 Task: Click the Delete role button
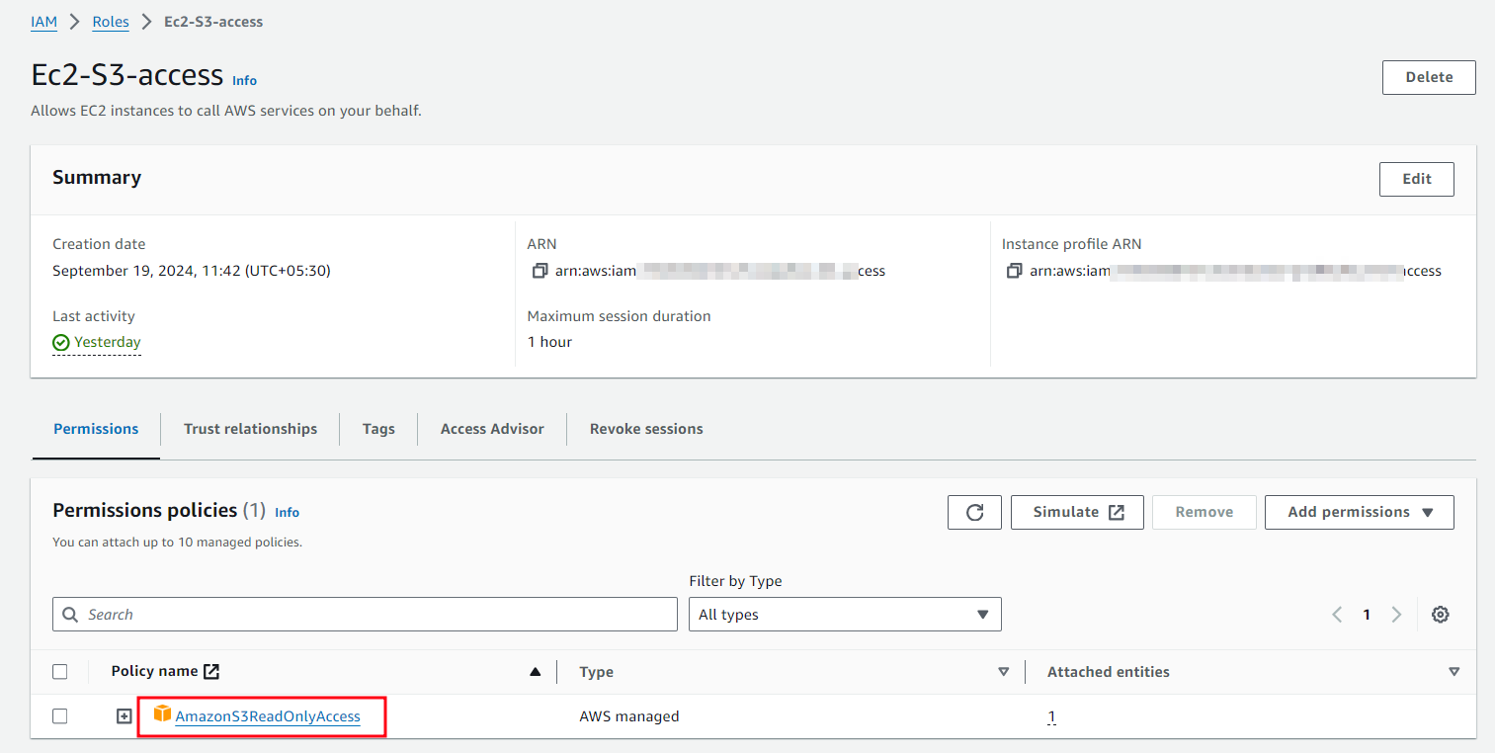coord(1429,77)
